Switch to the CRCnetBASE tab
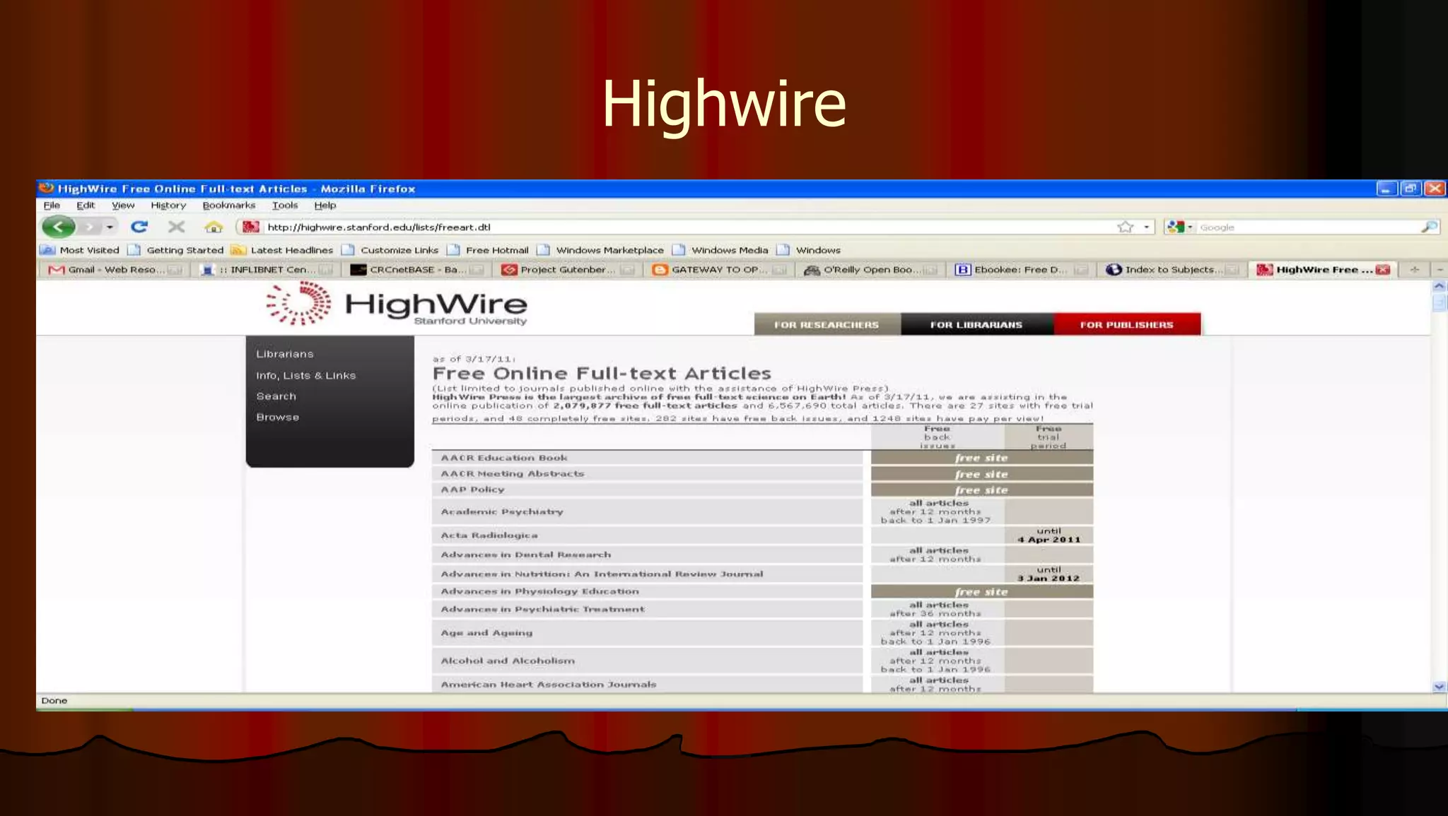This screenshot has width=1448, height=816. pyautogui.click(x=417, y=270)
